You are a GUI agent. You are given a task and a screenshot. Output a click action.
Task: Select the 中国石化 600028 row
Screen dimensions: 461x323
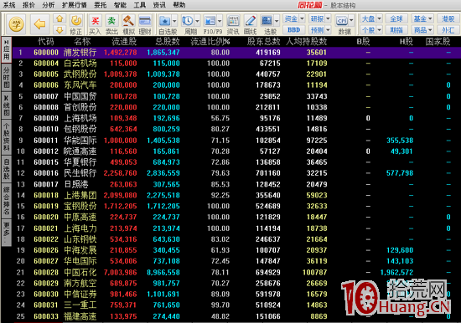coord(236,272)
